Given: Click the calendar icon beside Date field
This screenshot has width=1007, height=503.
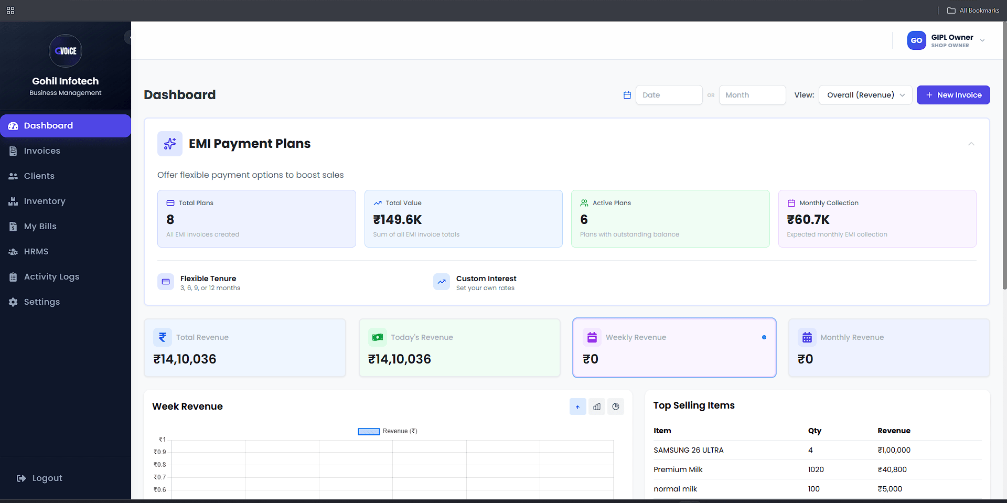Looking at the screenshot, I should point(627,95).
